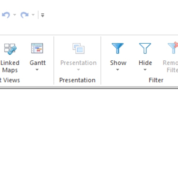178x178 pixels.
Task: Click the Show text label
Action: point(118,63)
